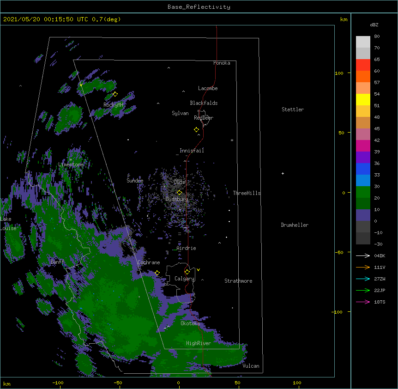Click the Innisfail town label
Screen dimensions: 398x389
(x=192, y=151)
